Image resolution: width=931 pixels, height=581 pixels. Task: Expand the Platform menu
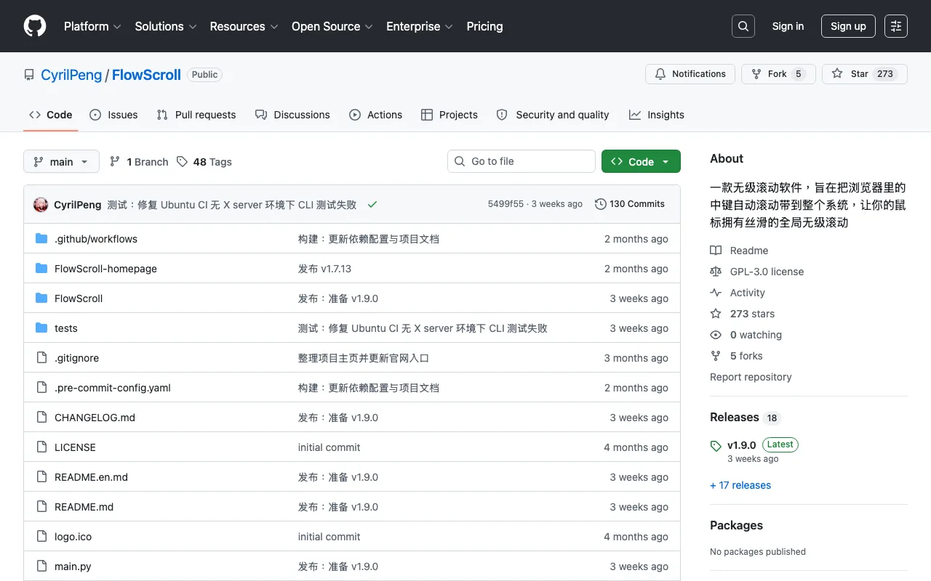[92, 26]
